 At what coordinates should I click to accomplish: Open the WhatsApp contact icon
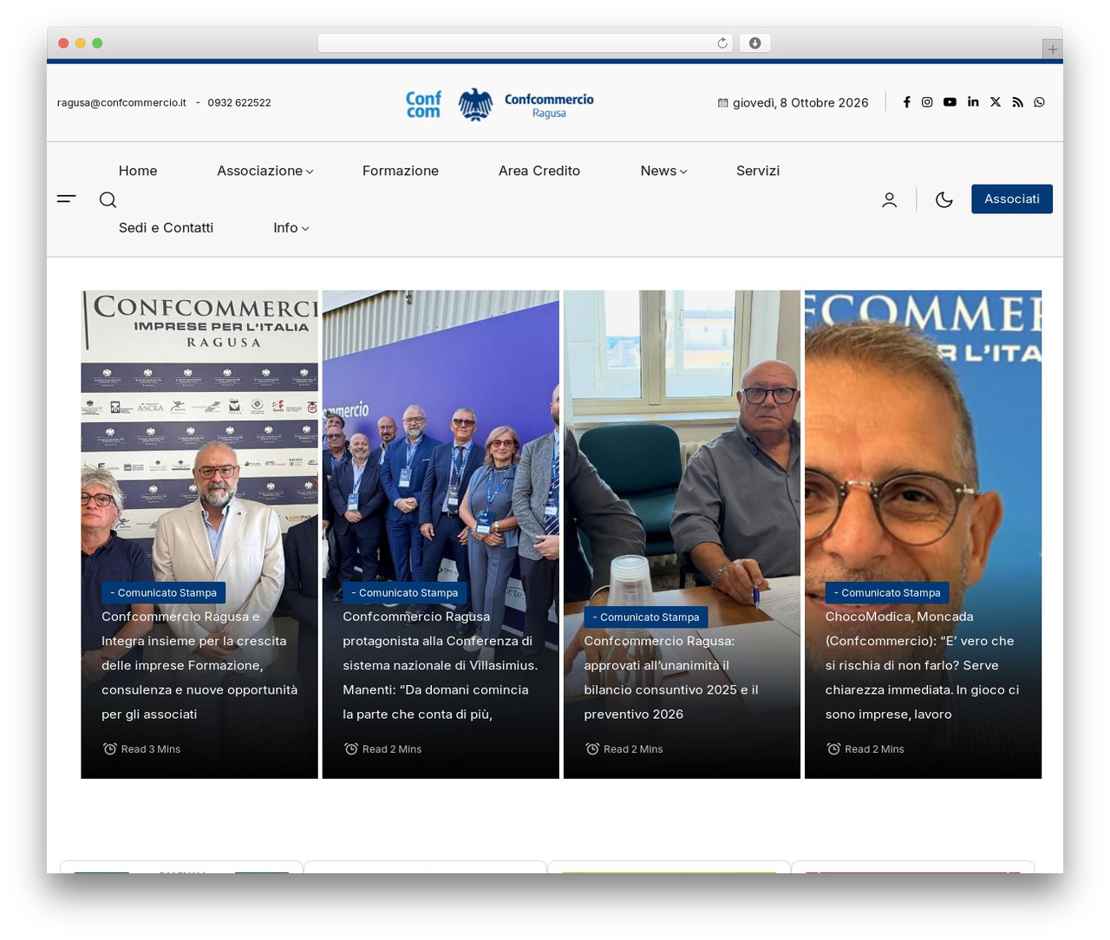pyautogui.click(x=1039, y=102)
